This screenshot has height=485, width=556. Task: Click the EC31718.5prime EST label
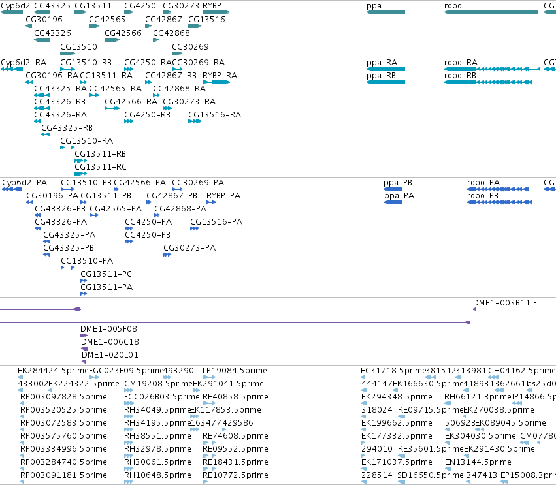pyautogui.click(x=393, y=371)
